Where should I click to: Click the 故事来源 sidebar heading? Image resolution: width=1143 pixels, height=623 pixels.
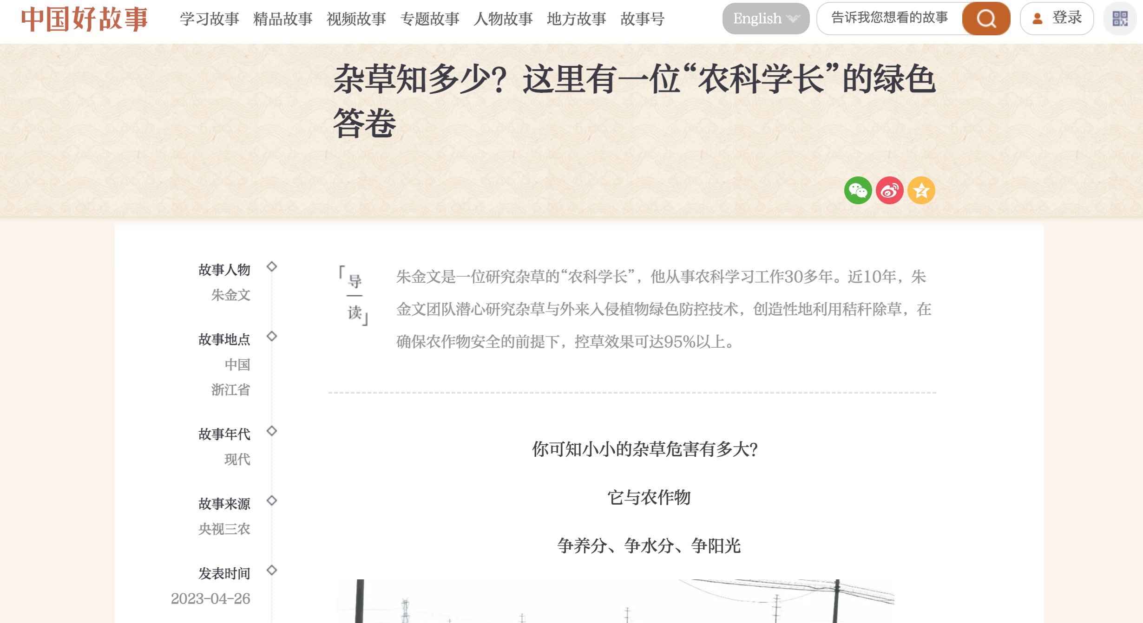click(x=224, y=504)
